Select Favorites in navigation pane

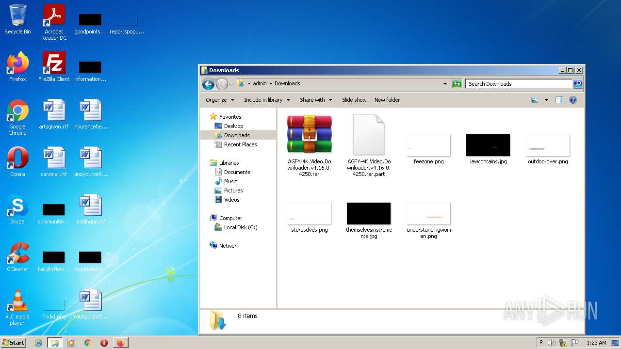click(230, 117)
